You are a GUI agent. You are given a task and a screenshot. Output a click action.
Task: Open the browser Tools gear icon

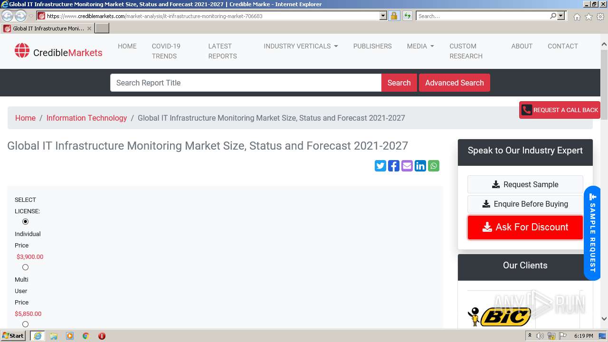click(x=600, y=17)
